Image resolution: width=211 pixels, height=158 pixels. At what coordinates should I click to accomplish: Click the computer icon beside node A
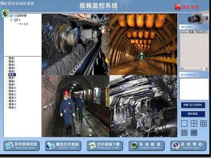click(x=16, y=20)
